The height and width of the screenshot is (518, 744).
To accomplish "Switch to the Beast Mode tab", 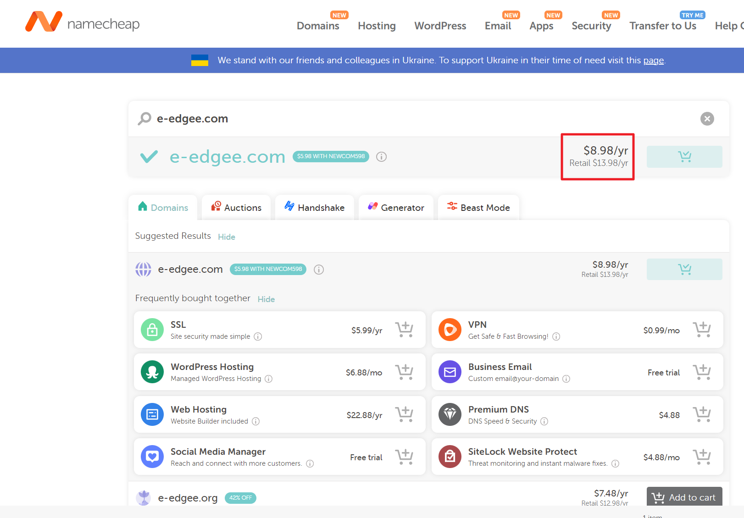I will click(478, 208).
